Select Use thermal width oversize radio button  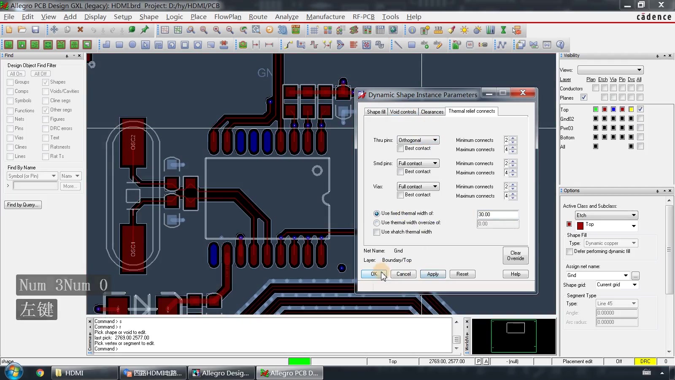(x=377, y=223)
